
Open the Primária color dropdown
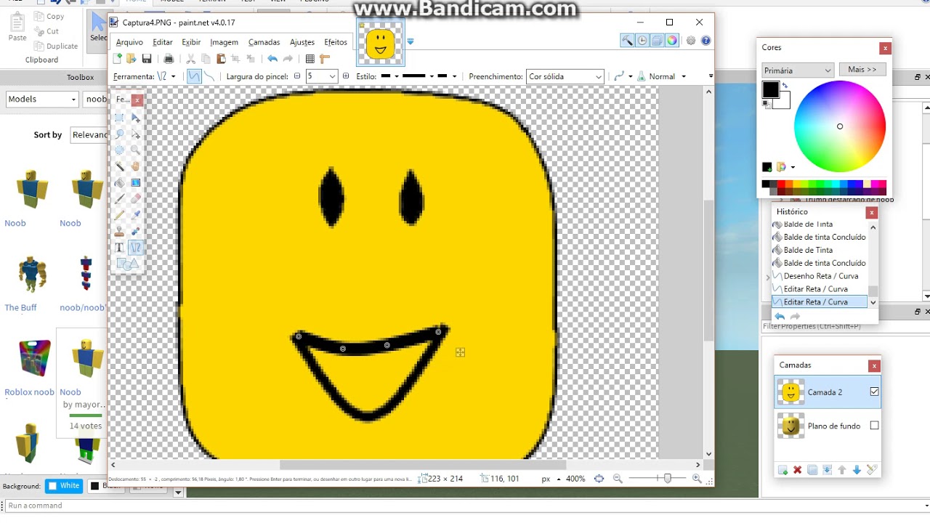[x=798, y=70]
